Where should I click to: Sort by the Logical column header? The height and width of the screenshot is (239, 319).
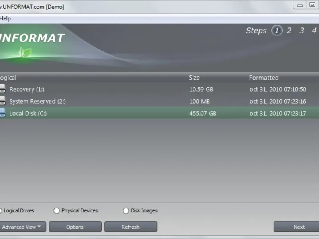coord(8,78)
